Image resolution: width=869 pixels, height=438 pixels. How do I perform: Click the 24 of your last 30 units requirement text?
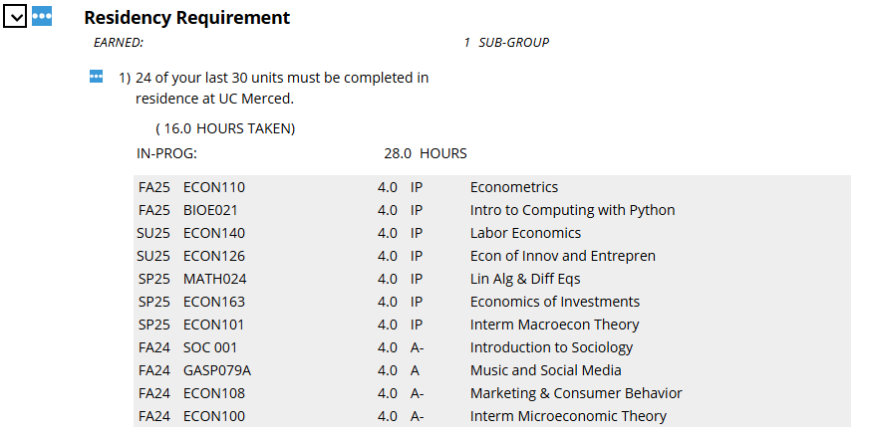[x=282, y=88]
